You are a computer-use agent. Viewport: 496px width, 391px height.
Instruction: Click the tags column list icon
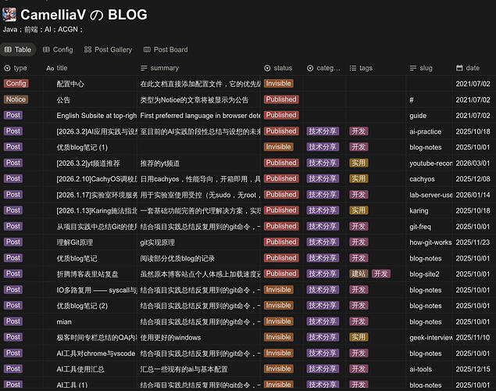[x=353, y=68]
